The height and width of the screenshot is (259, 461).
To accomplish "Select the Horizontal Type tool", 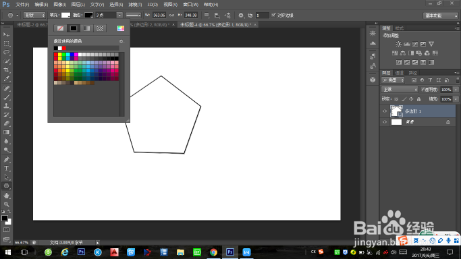I will [x=6, y=168].
